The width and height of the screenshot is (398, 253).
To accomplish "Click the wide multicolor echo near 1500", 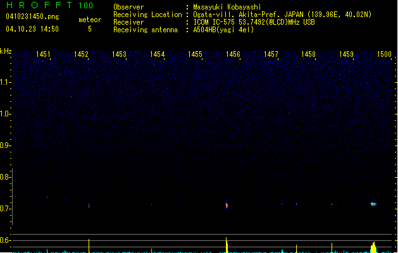I will [373, 204].
